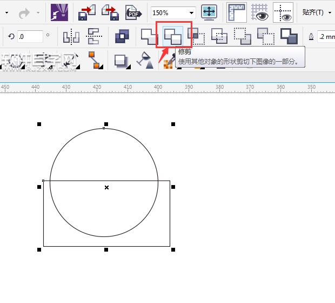Apply the Trim shaping command
The width and height of the screenshot is (335, 303).
coord(173,36)
